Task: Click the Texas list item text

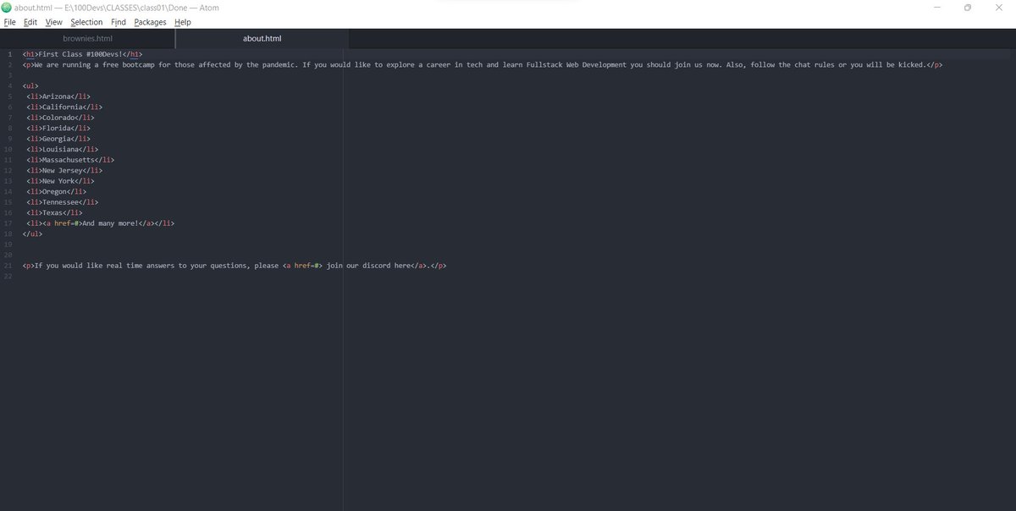Action: pyautogui.click(x=52, y=212)
